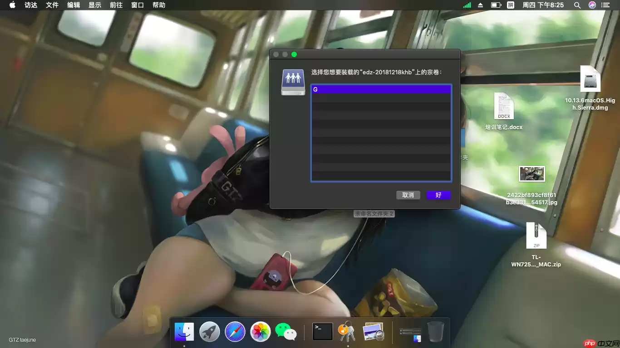Open Launchpad

click(x=210, y=332)
